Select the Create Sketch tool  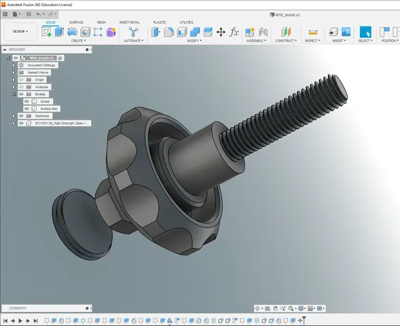(46, 32)
